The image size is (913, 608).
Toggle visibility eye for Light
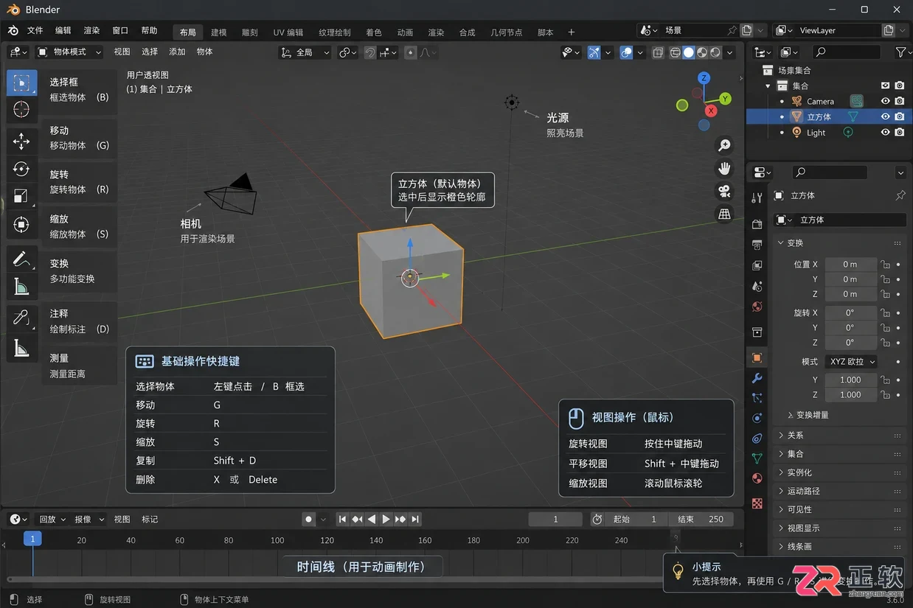tap(886, 133)
